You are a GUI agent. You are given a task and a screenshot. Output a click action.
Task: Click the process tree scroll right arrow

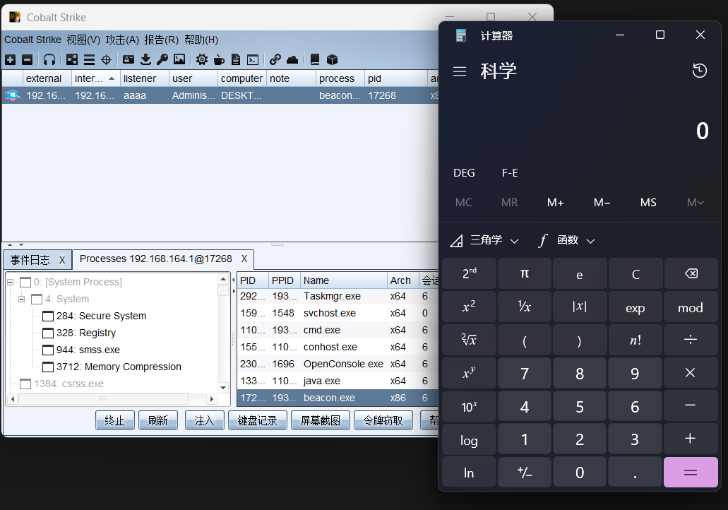(212, 399)
